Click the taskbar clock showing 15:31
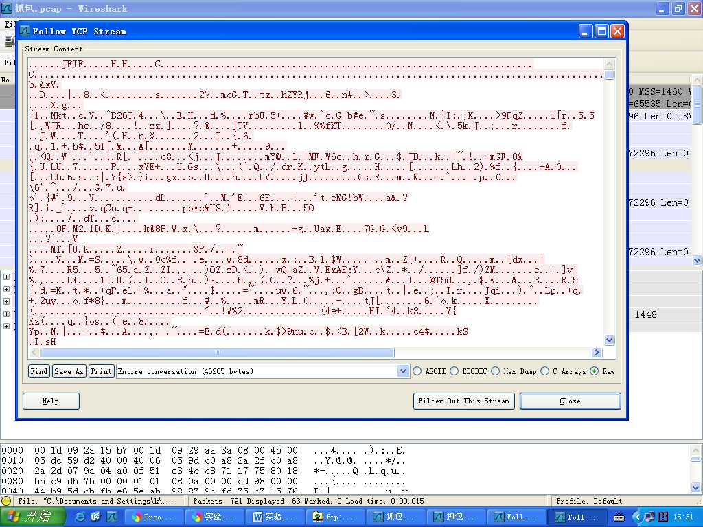The image size is (703, 527). point(683,517)
